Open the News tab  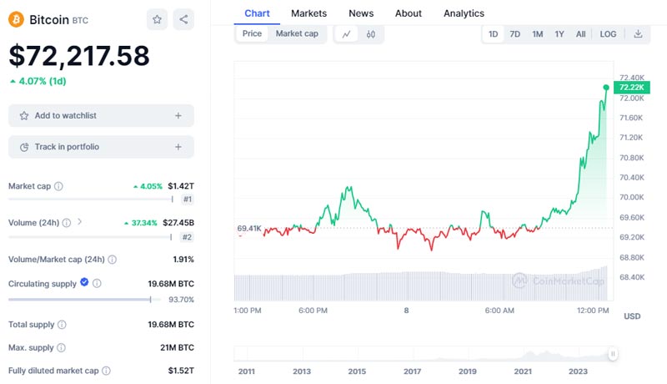click(x=361, y=13)
